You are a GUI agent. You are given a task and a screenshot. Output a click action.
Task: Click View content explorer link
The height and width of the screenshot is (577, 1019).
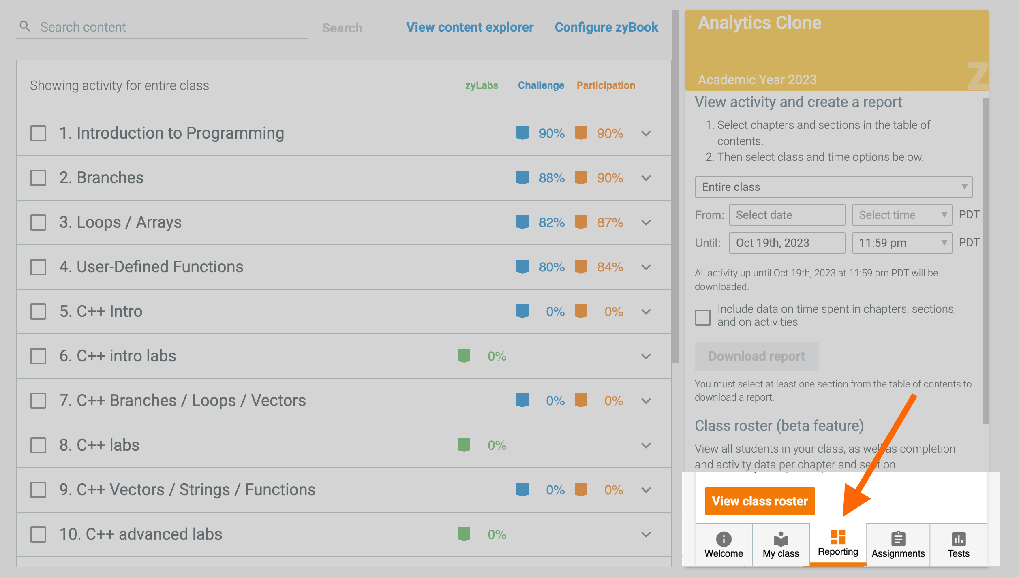[470, 27]
